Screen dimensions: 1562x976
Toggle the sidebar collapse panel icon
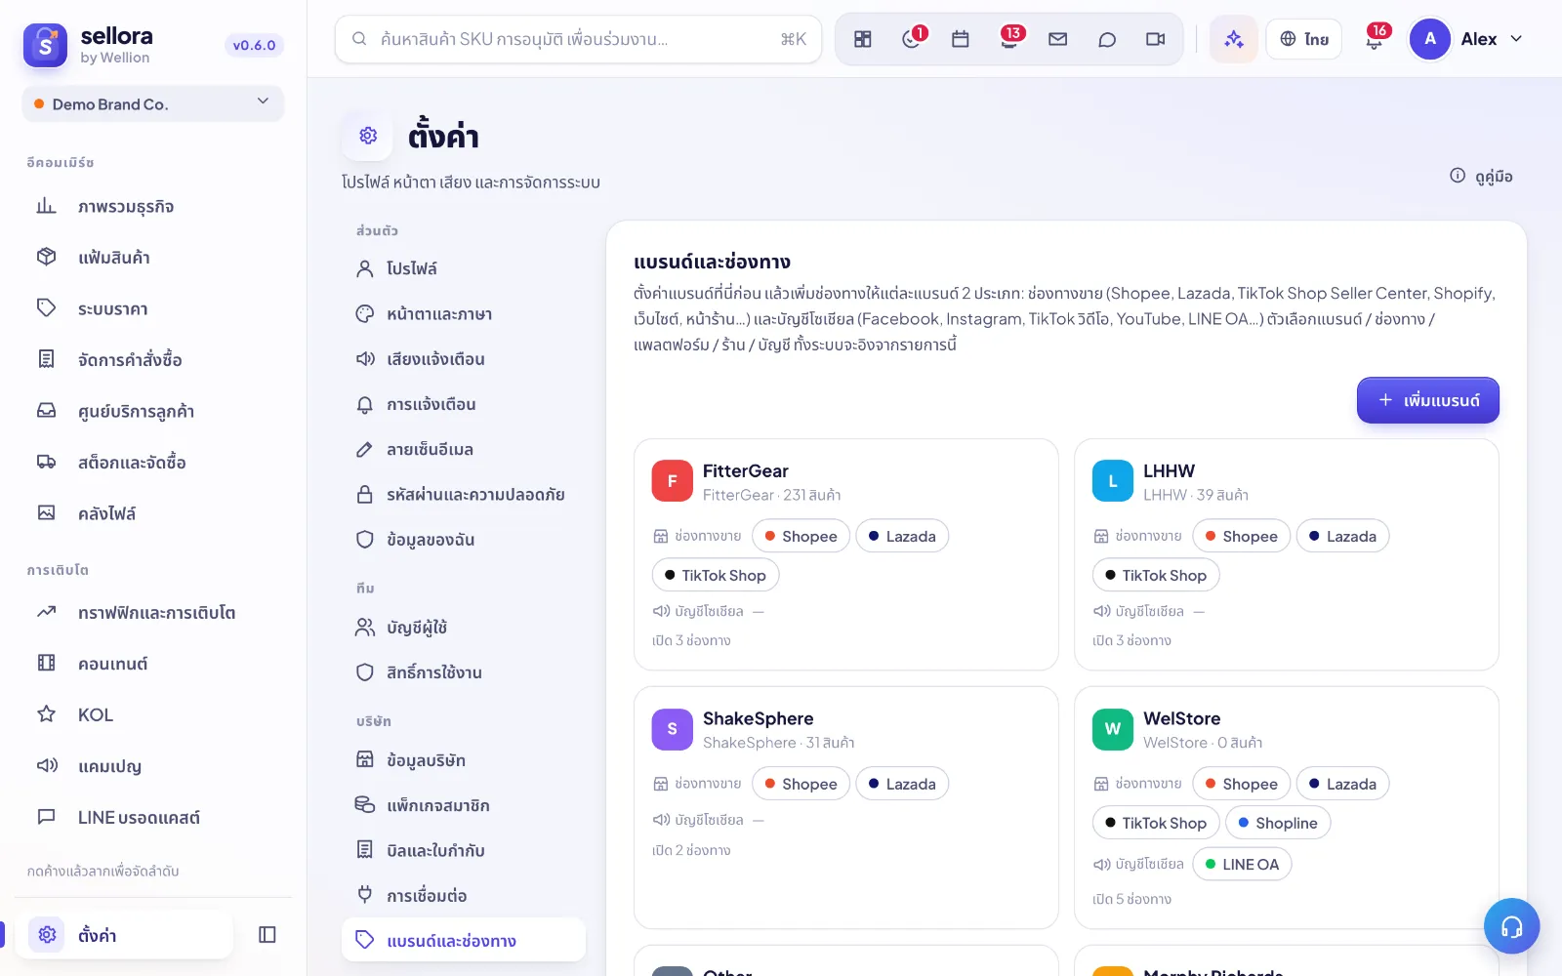(267, 935)
